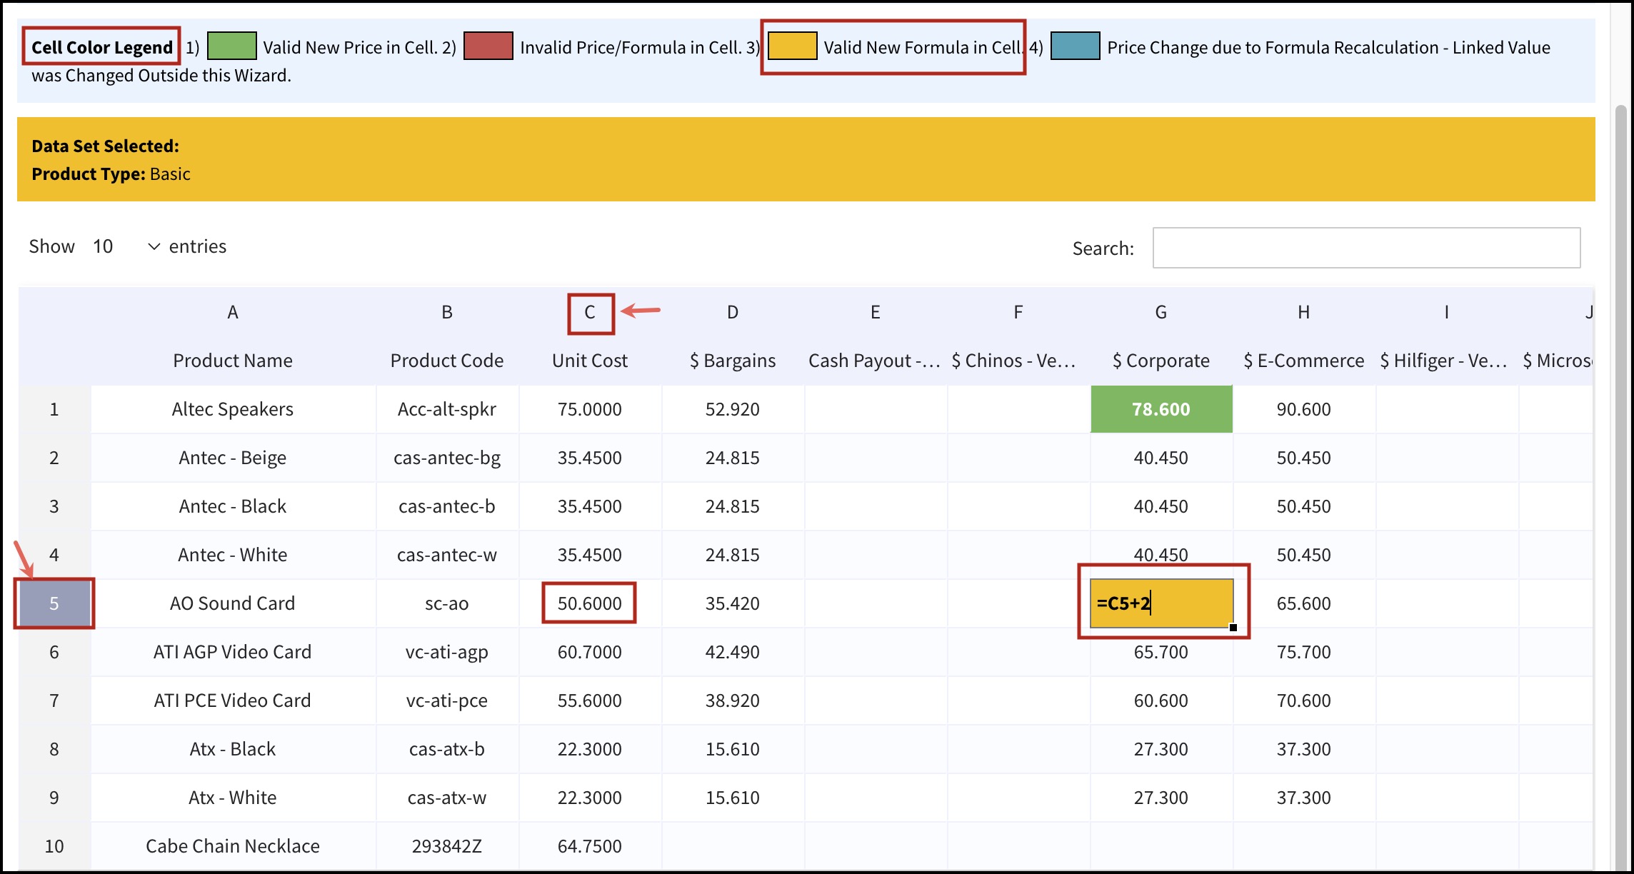Viewport: 1634px width, 874px height.
Task: Click Unit Cost cell 50.6000
Action: click(590, 603)
